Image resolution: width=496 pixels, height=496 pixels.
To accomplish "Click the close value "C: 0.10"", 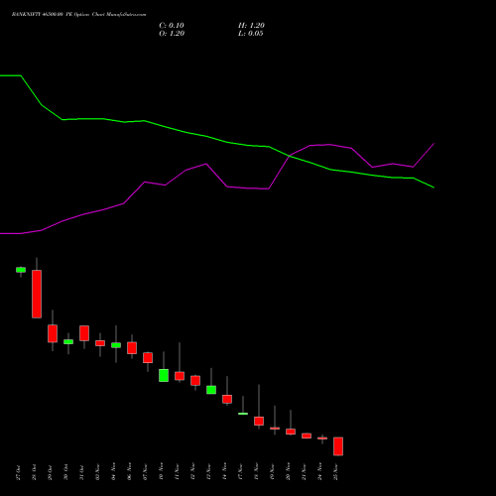I will coord(172,26).
